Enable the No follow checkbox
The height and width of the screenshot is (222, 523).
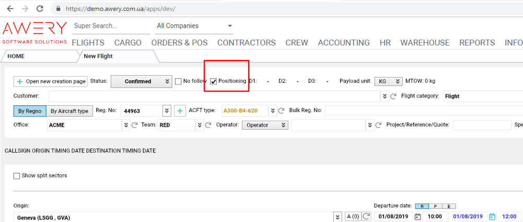[179, 81]
